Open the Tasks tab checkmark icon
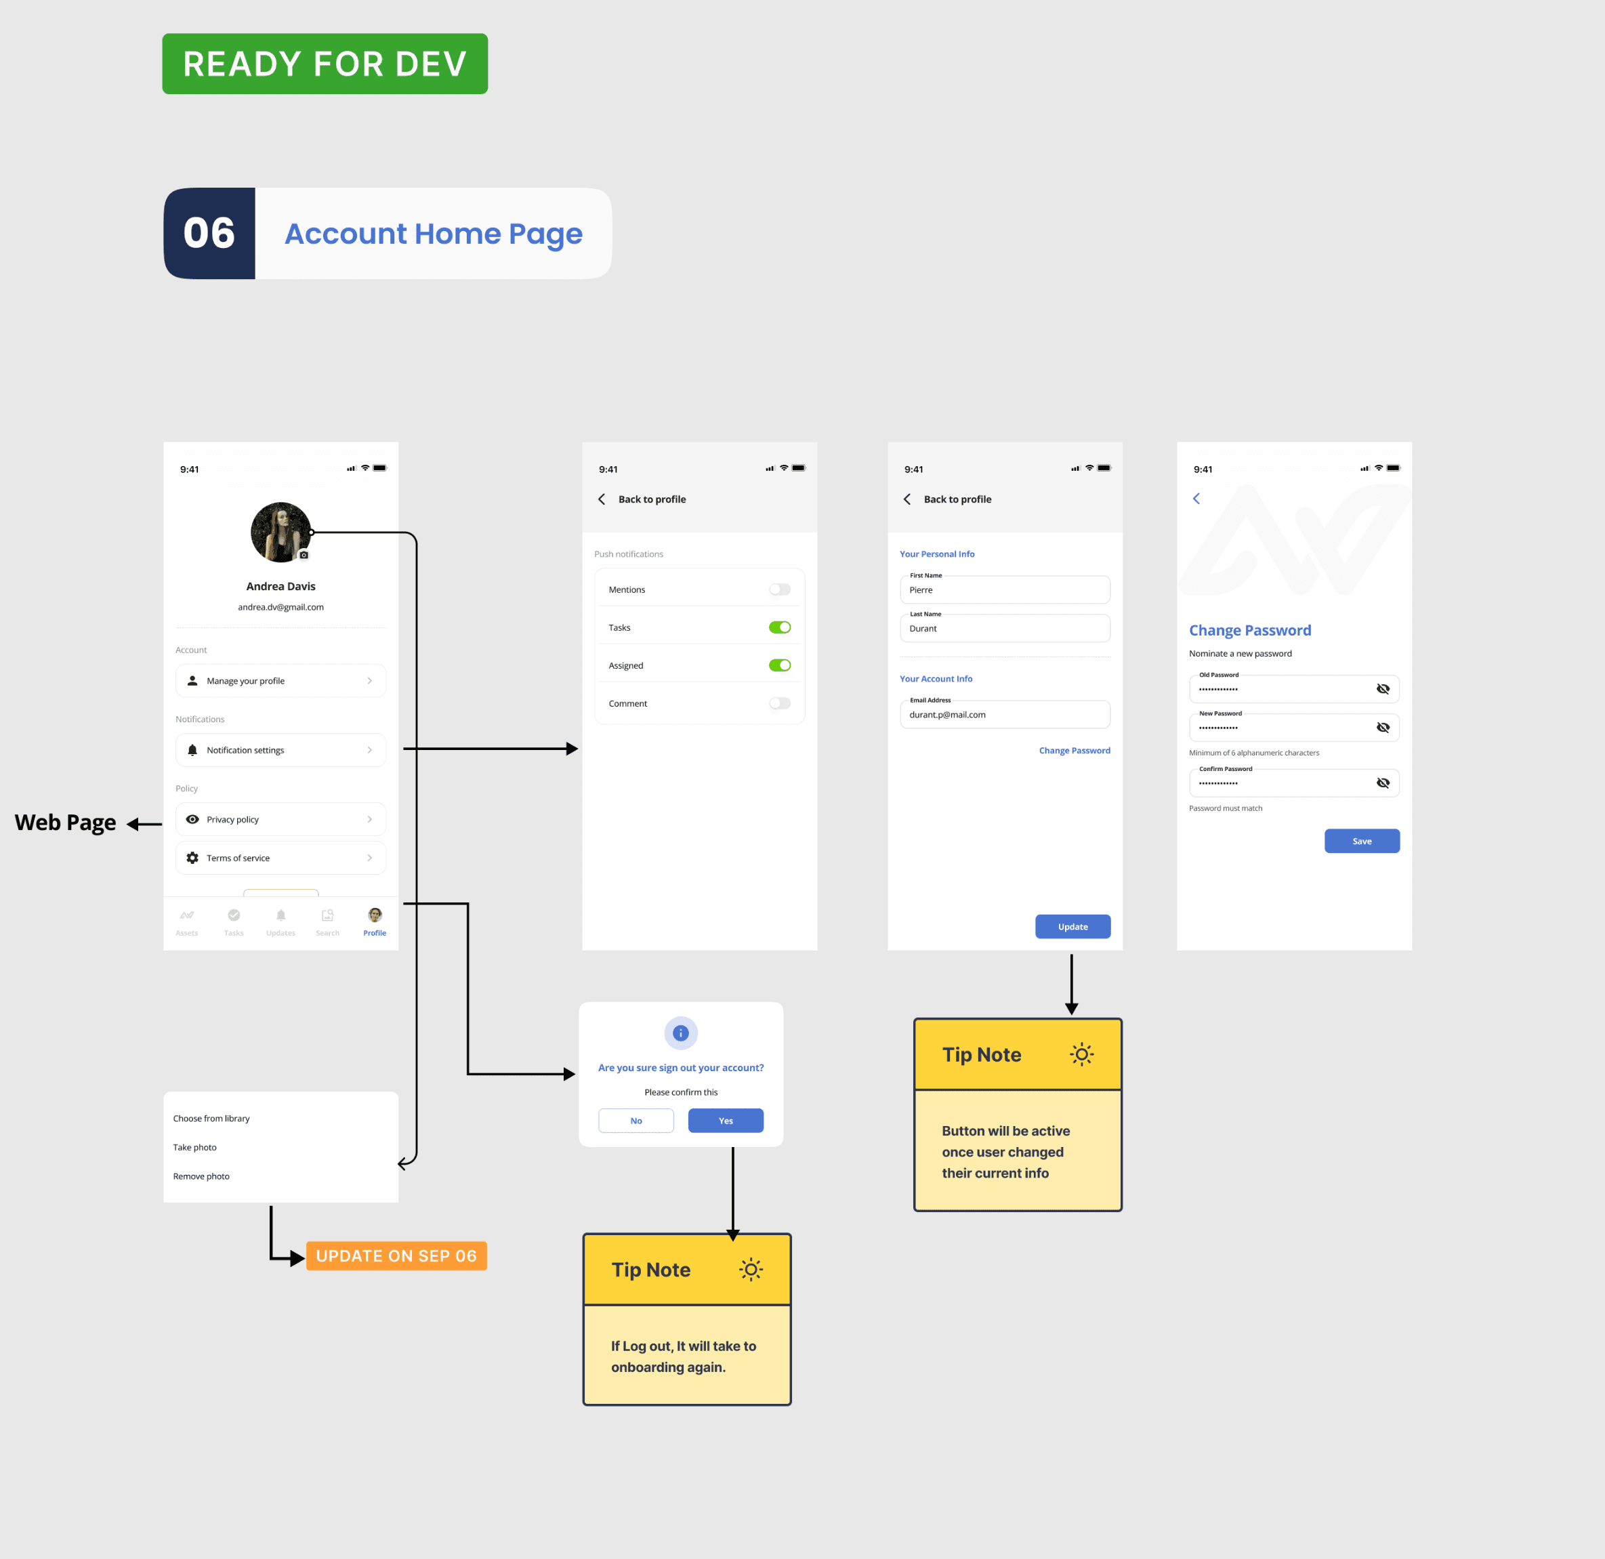Screen dimensions: 1605x1559 pyautogui.click(x=233, y=915)
